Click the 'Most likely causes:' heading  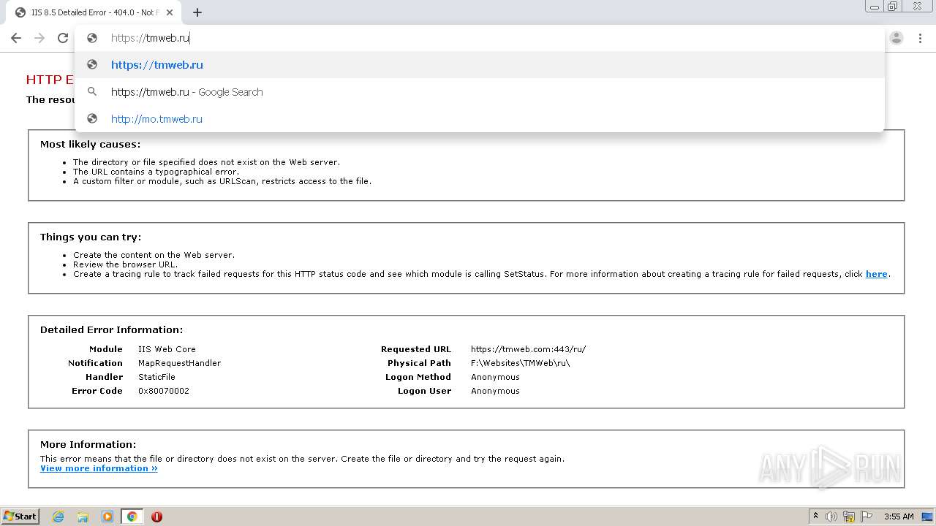pos(90,145)
